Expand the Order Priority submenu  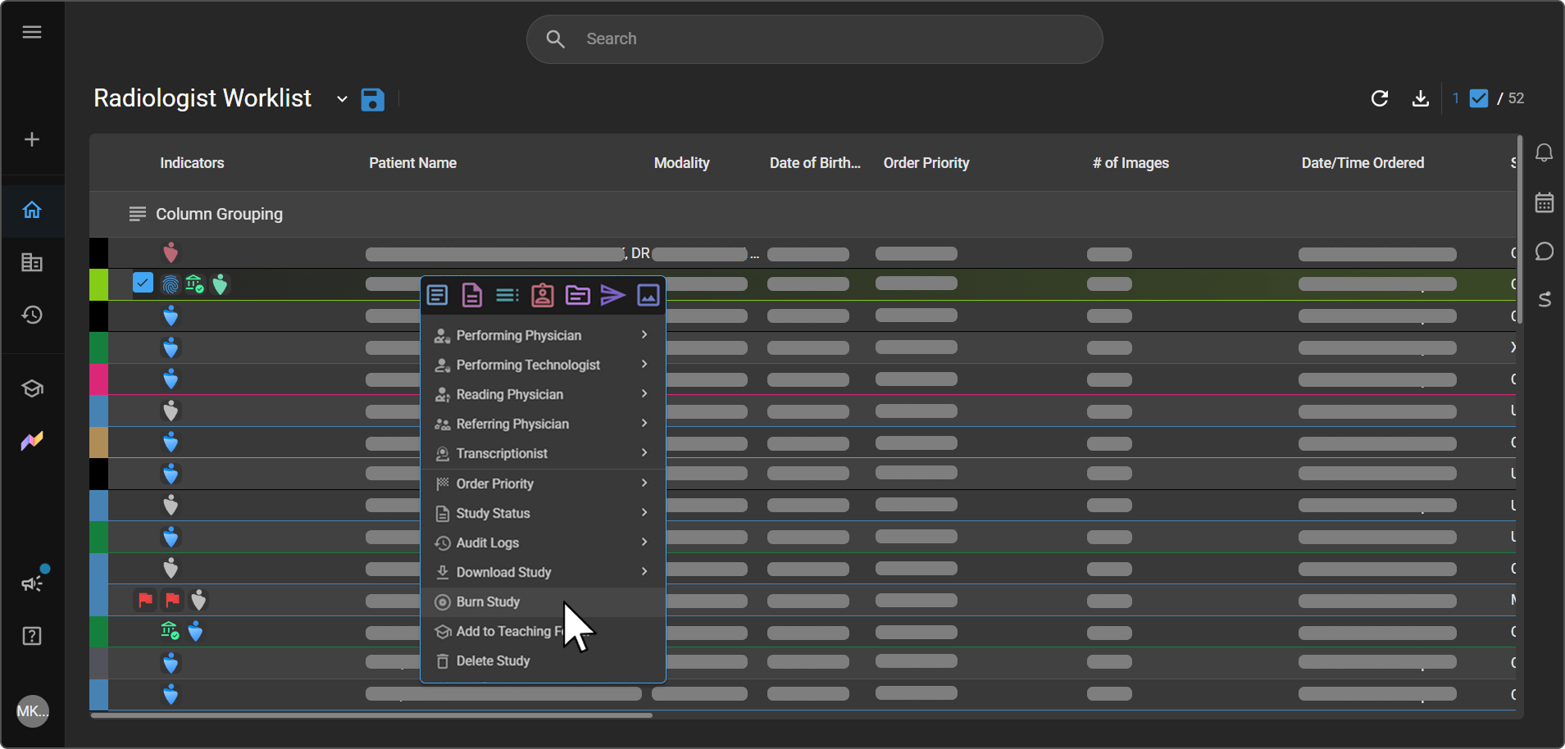click(542, 483)
